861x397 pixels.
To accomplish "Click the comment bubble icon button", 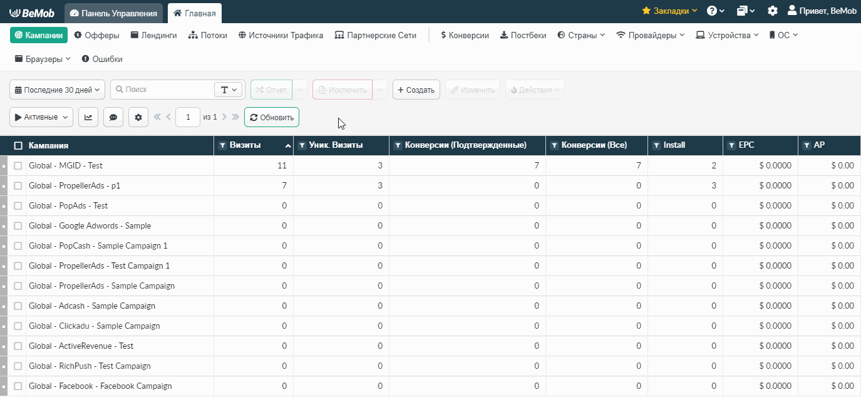I will pyautogui.click(x=113, y=117).
